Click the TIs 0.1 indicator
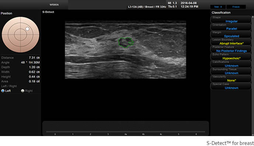The width and height of the screenshot is (254, 146). pyautogui.click(x=173, y=7)
